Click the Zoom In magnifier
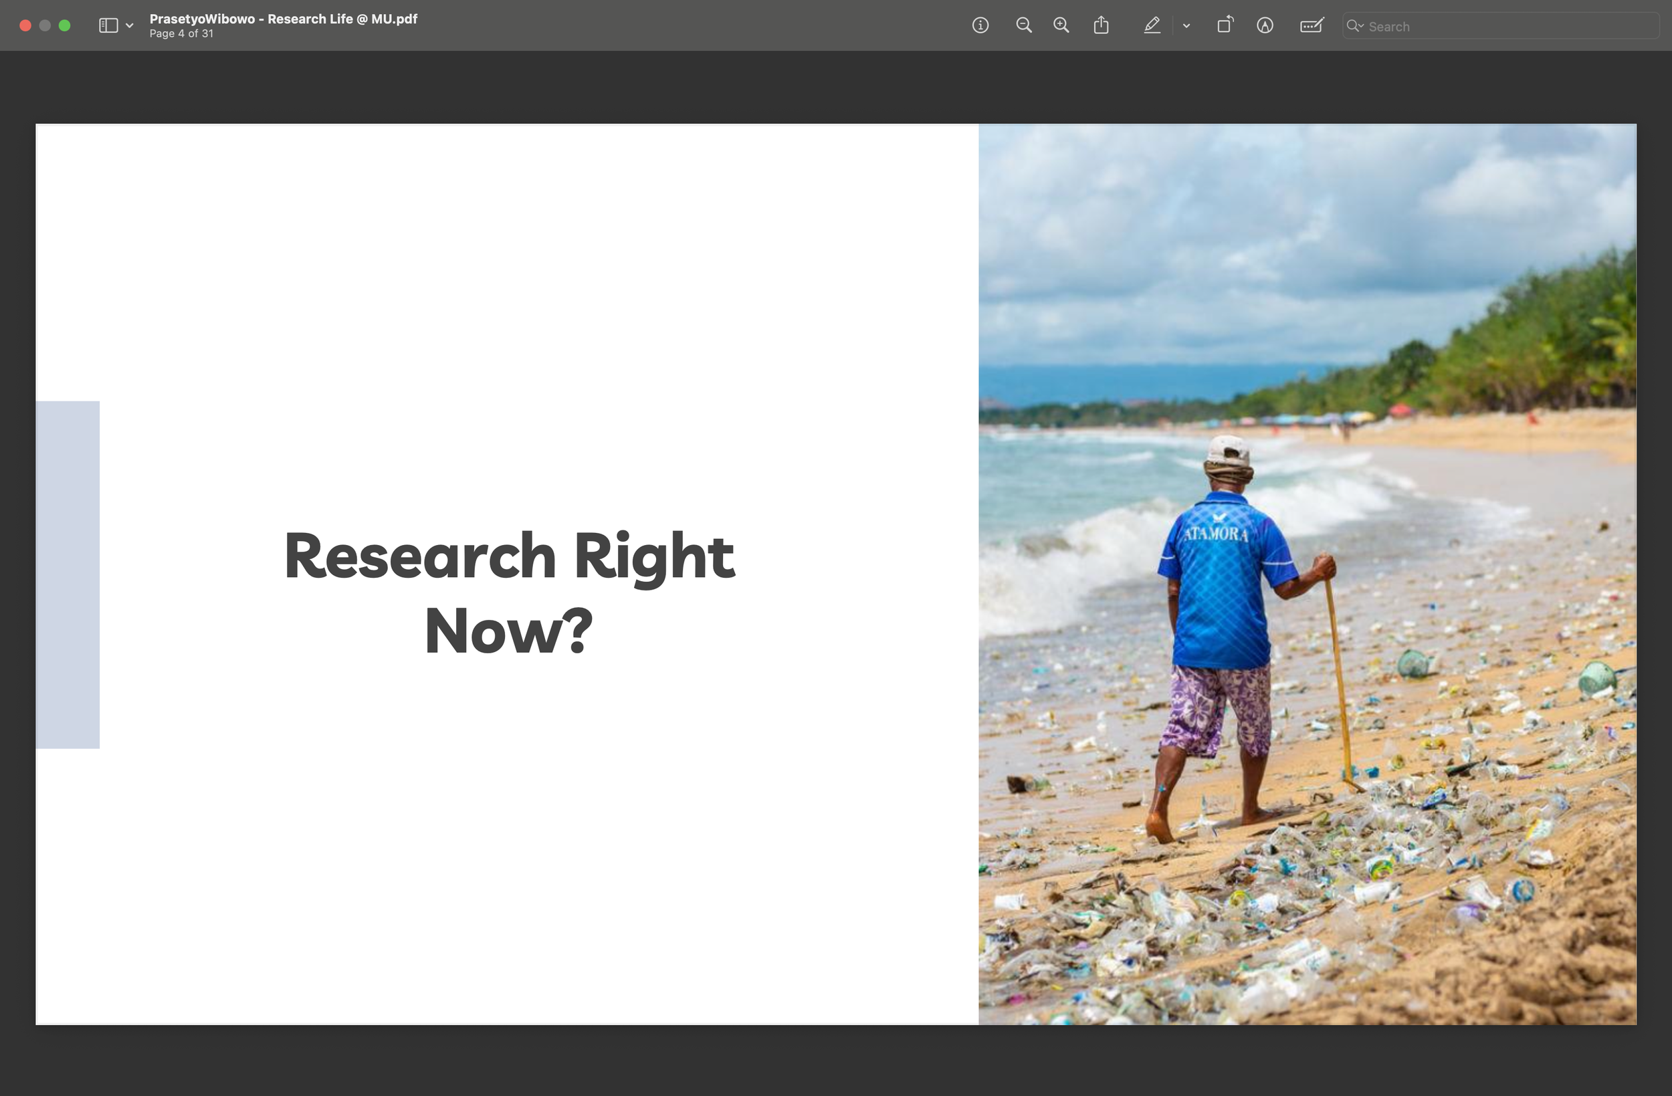Image resolution: width=1672 pixels, height=1096 pixels. pos(1061,26)
